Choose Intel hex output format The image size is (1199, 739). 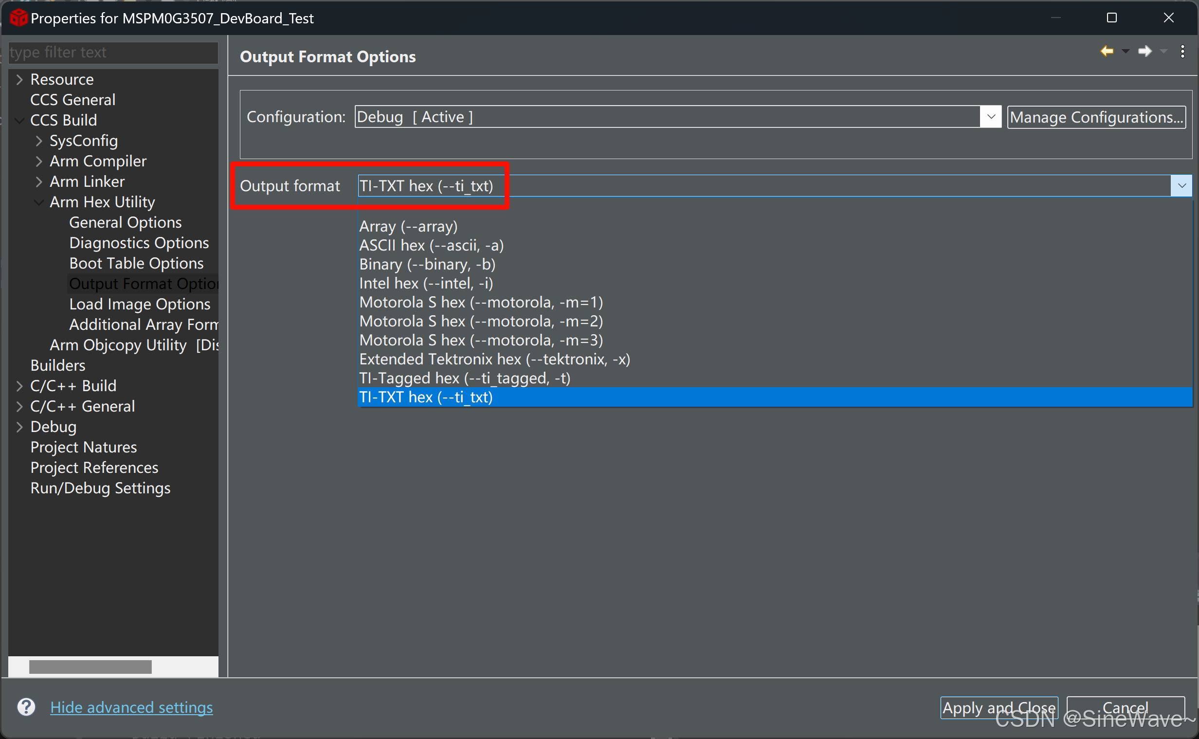coord(775,284)
